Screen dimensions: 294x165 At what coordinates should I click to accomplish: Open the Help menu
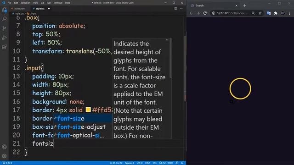[68, 3]
